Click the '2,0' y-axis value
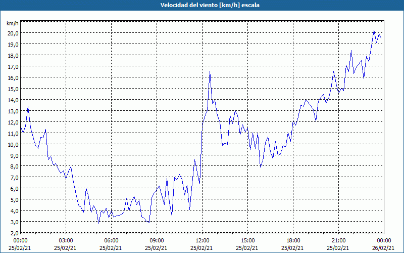 tap(15, 233)
